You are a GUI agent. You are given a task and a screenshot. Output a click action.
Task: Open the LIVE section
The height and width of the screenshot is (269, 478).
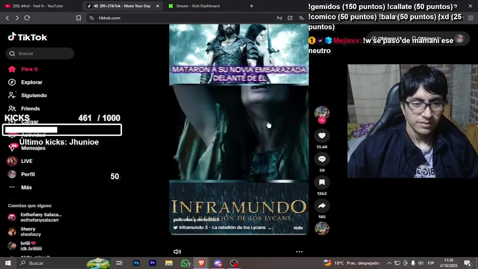pos(20,161)
